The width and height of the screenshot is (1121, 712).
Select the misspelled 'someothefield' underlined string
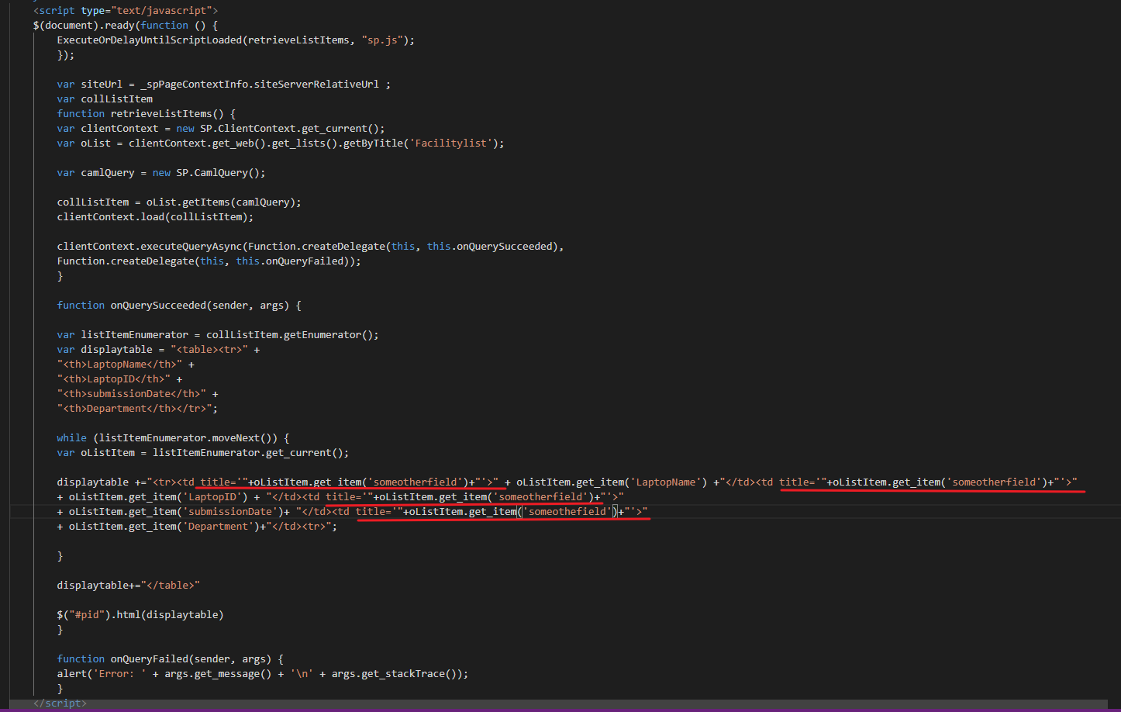pyautogui.click(x=569, y=511)
